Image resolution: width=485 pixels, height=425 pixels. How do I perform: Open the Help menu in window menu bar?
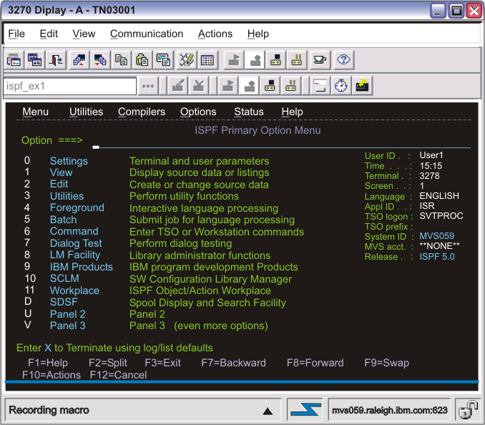click(258, 34)
